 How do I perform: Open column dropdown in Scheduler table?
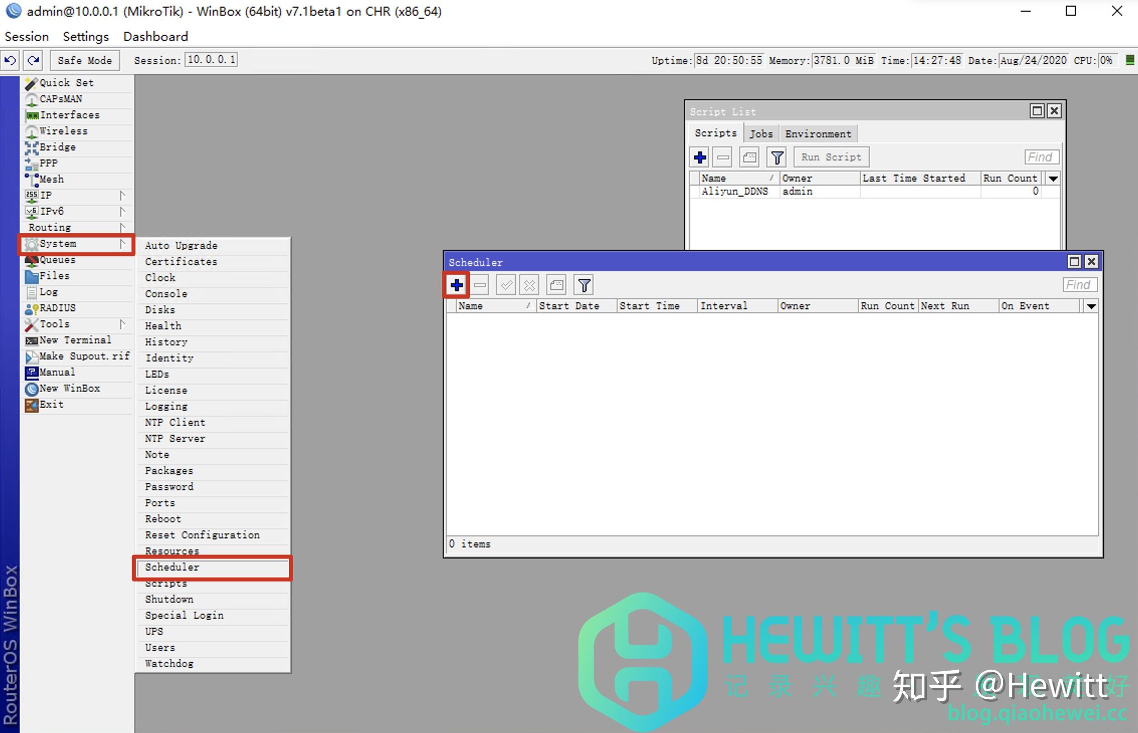[1091, 306]
